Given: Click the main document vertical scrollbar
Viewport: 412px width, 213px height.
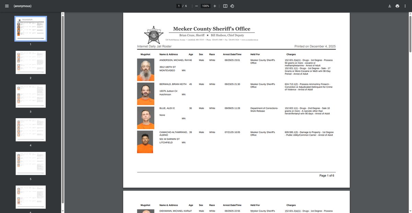Looking at the screenshot, I should point(410,33).
